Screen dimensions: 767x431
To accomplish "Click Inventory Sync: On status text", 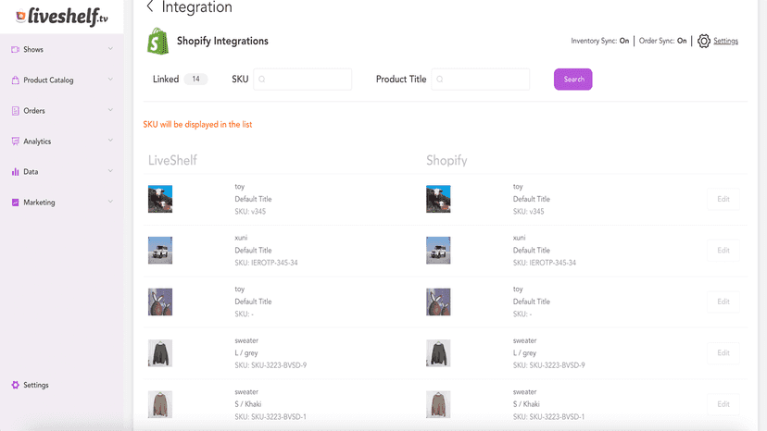I will pos(599,41).
